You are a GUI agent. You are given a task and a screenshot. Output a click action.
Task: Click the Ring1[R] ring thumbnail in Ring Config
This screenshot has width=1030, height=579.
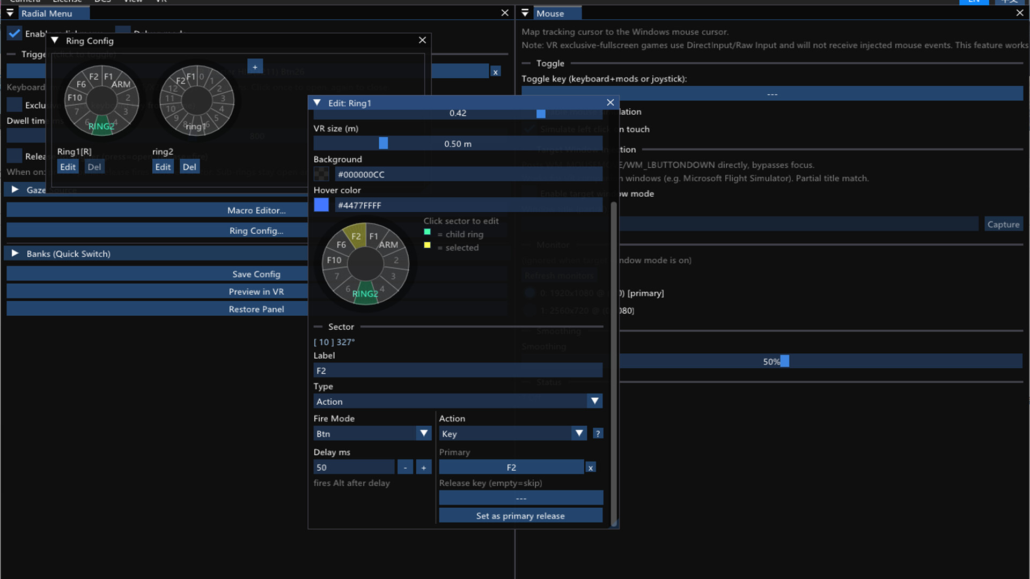click(101, 101)
